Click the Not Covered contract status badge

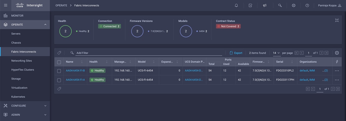[228, 26]
